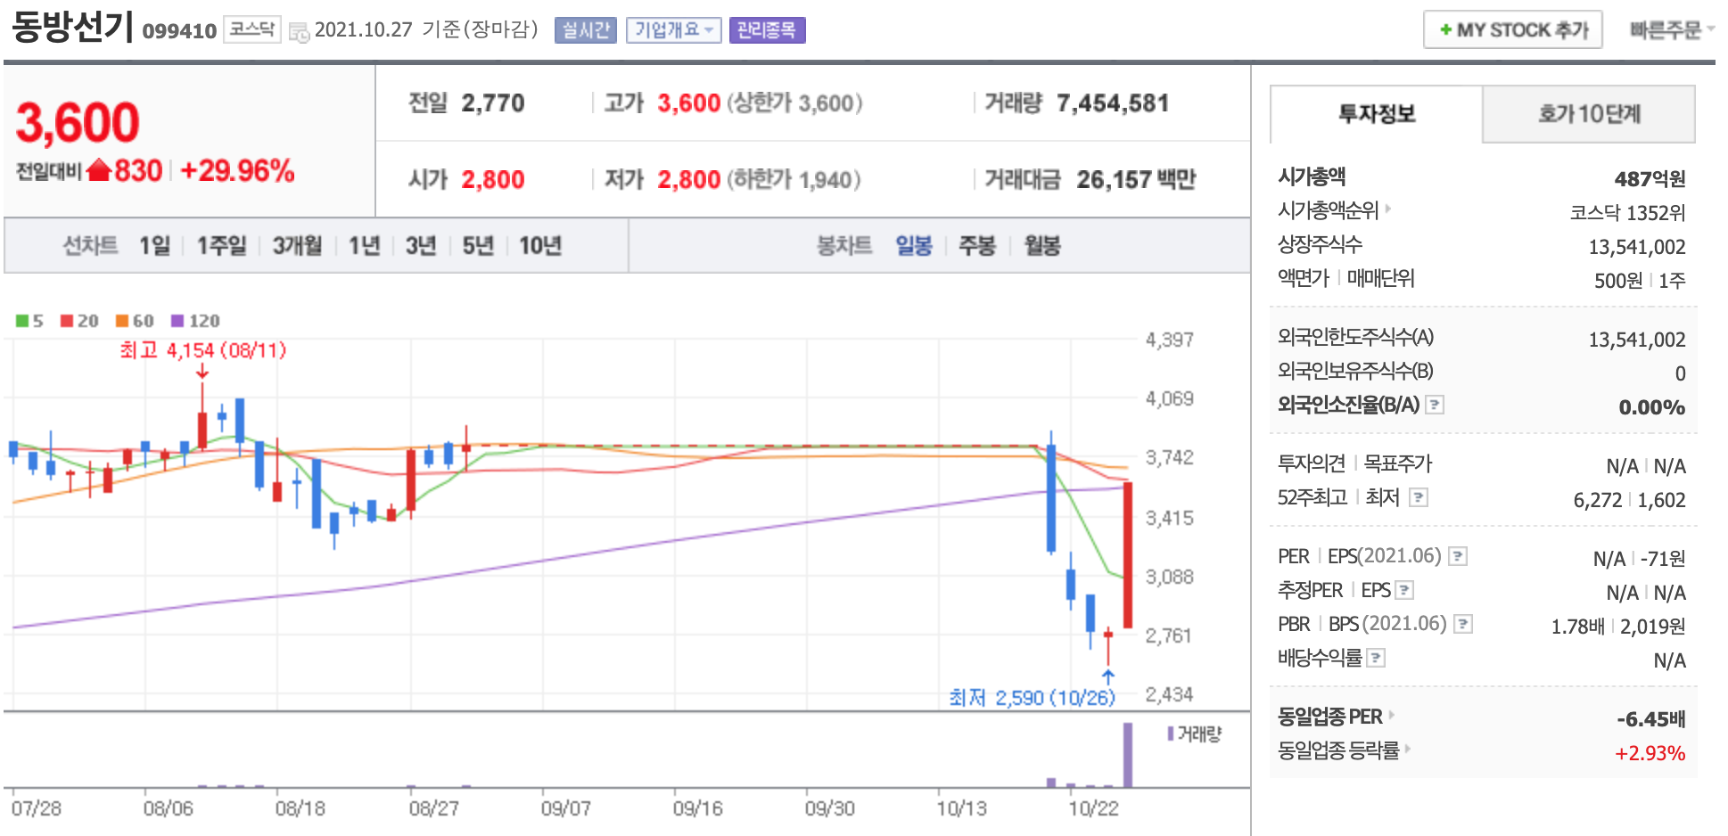Click the 52-week range 6,272 | 1,602
Screen dimensions: 1728x836
[1629, 500]
